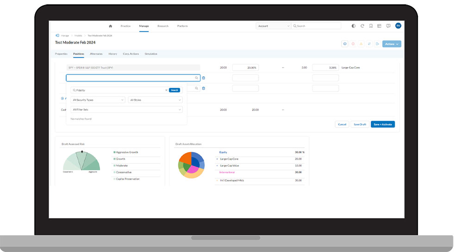Screen dimensions: 454x252
Task: Toggle the blue eye view icon
Action: [345, 44]
